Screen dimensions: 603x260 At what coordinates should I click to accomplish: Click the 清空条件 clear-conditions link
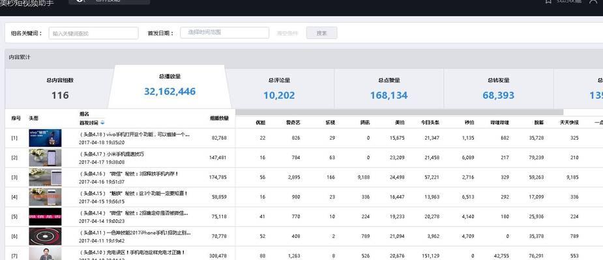(x=287, y=33)
